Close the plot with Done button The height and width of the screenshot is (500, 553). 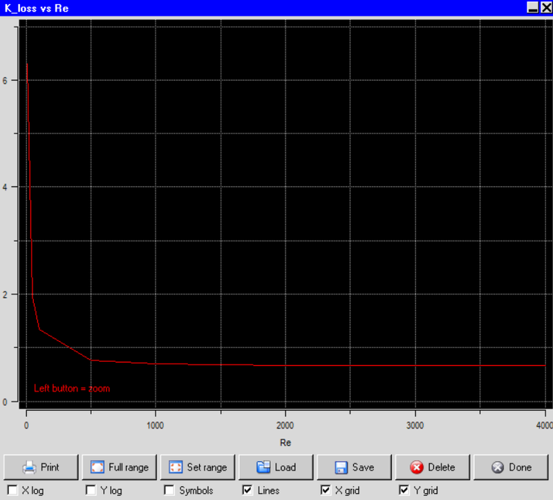511,468
